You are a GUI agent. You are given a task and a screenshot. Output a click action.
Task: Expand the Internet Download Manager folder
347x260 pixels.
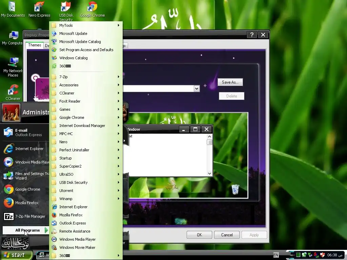[x=86, y=126]
